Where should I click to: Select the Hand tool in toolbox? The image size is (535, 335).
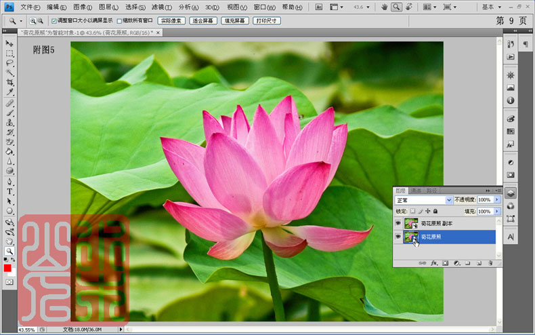pyautogui.click(x=9, y=241)
